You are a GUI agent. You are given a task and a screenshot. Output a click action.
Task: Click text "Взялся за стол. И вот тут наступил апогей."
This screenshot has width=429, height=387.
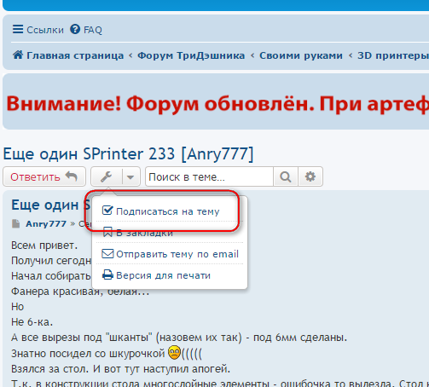tap(120, 369)
